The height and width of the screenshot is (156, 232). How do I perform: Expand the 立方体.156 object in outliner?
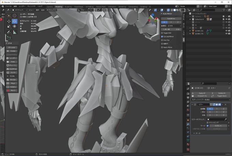(190, 31)
